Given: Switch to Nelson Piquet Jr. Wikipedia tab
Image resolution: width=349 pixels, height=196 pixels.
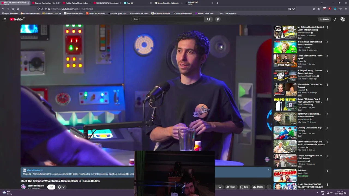Looking at the screenshot, I should pyautogui.click(x=169, y=3).
